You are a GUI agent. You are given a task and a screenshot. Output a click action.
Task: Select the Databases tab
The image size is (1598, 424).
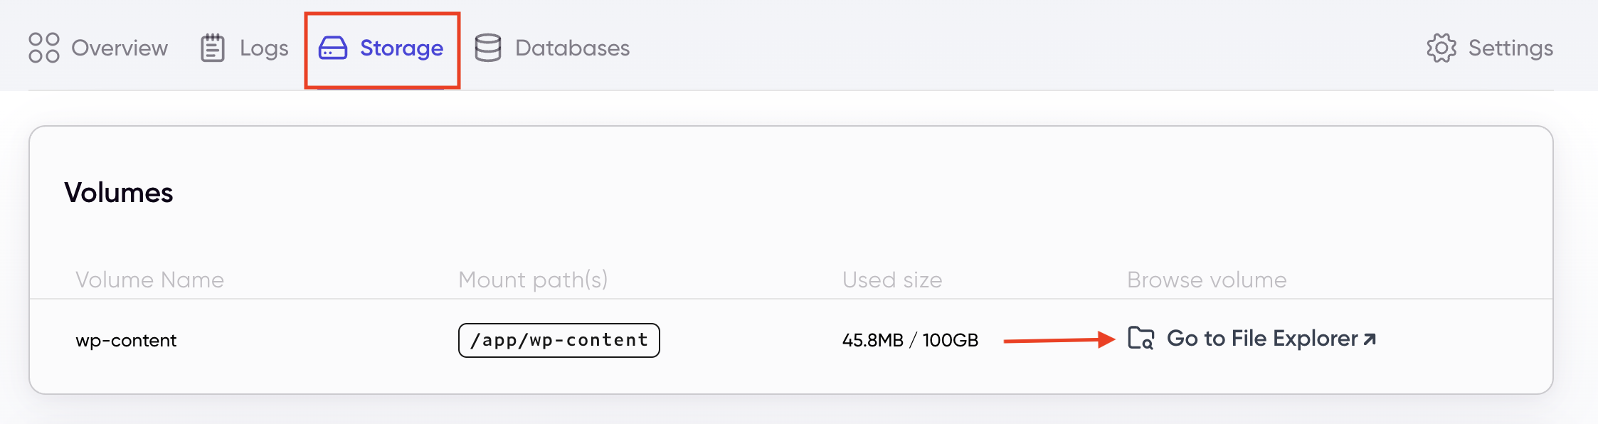(x=571, y=48)
